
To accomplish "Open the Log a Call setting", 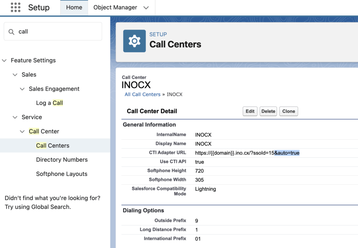I will coord(49,103).
